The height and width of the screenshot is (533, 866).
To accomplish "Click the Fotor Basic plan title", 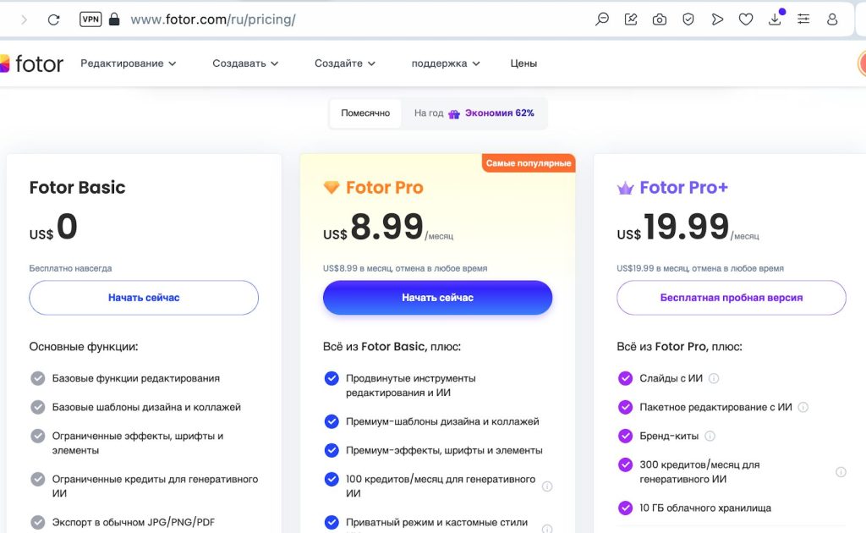I will [77, 188].
